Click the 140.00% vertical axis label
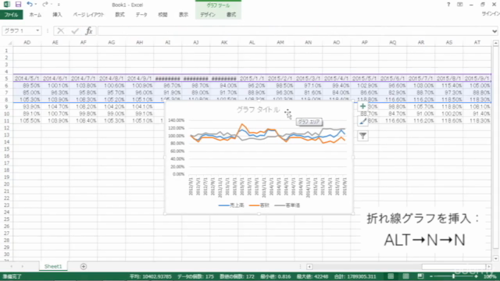 177,120
